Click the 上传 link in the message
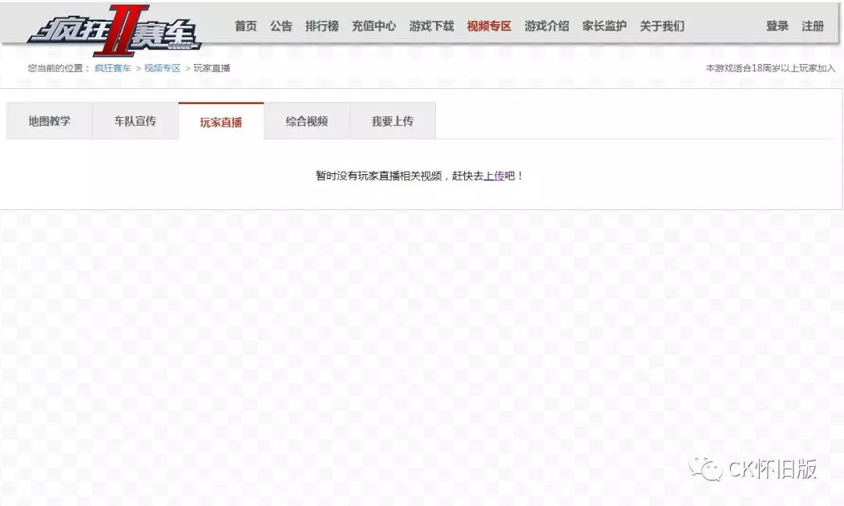The height and width of the screenshot is (506, 844). 494,176
